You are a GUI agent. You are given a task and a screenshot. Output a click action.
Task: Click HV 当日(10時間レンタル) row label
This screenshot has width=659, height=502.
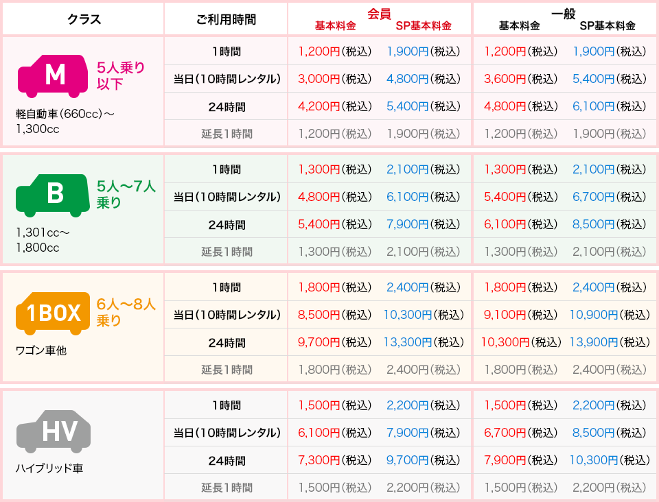(227, 433)
